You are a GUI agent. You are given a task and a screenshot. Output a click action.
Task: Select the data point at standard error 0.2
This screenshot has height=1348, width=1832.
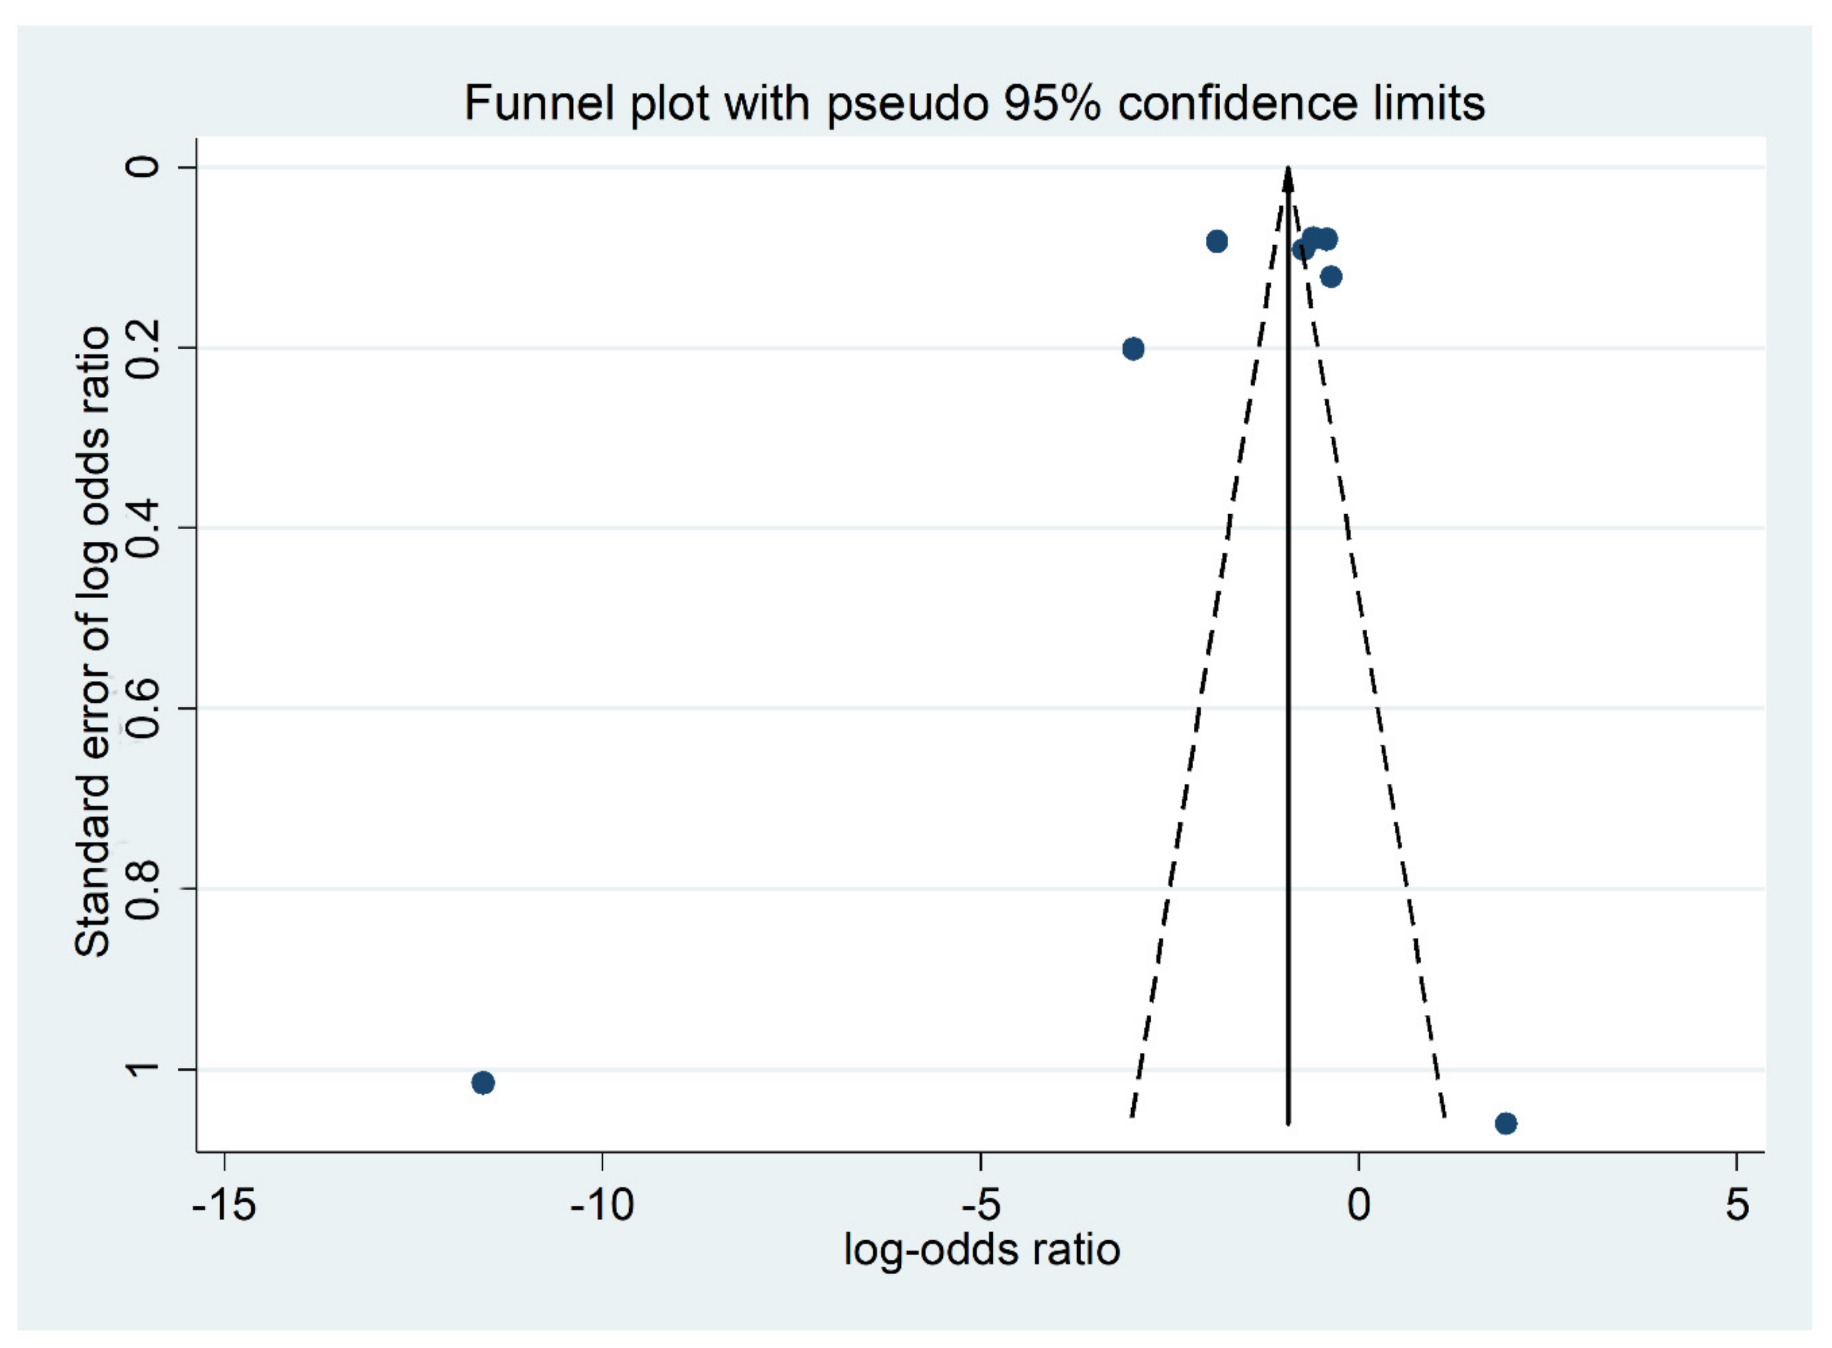pyautogui.click(x=1133, y=349)
